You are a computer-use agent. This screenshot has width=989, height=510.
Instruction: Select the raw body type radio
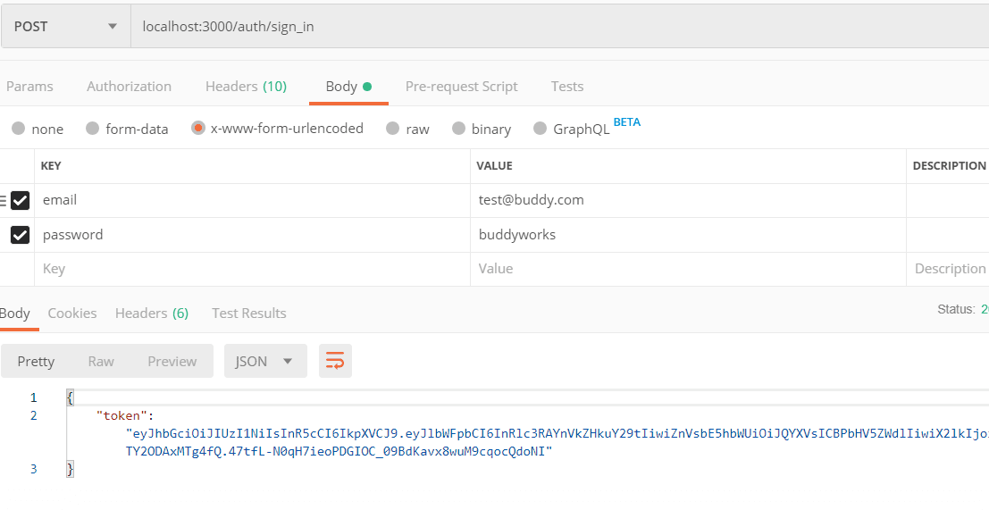point(393,129)
